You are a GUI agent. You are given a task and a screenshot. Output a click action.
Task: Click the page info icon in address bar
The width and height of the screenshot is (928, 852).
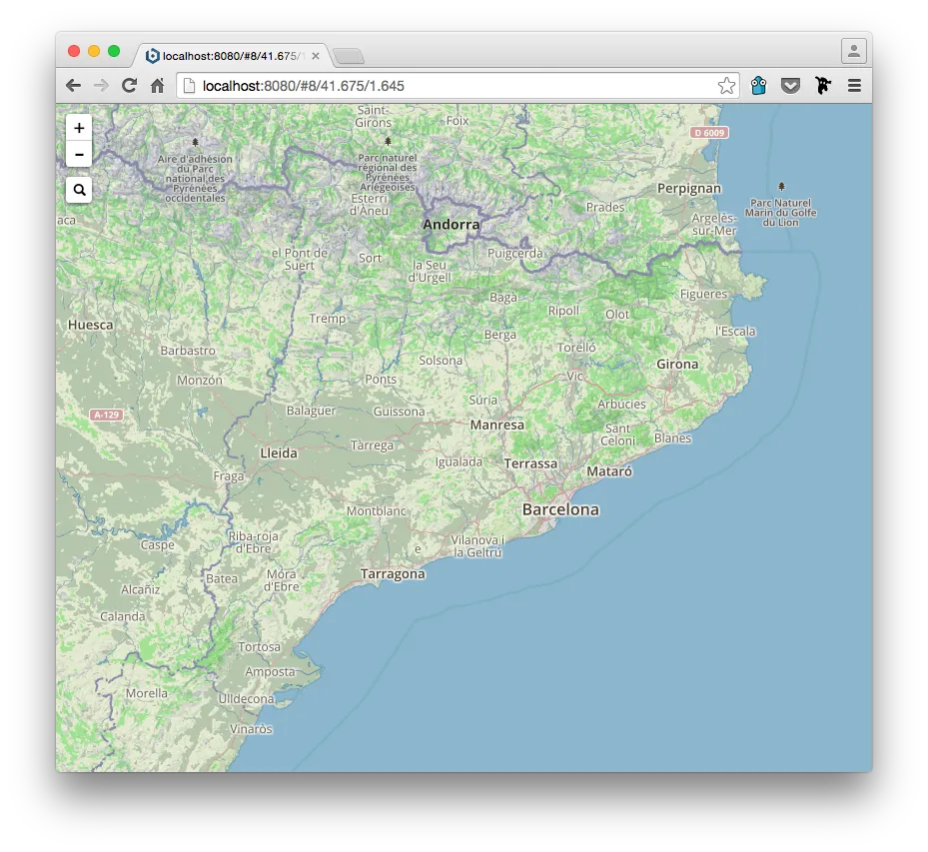click(189, 86)
